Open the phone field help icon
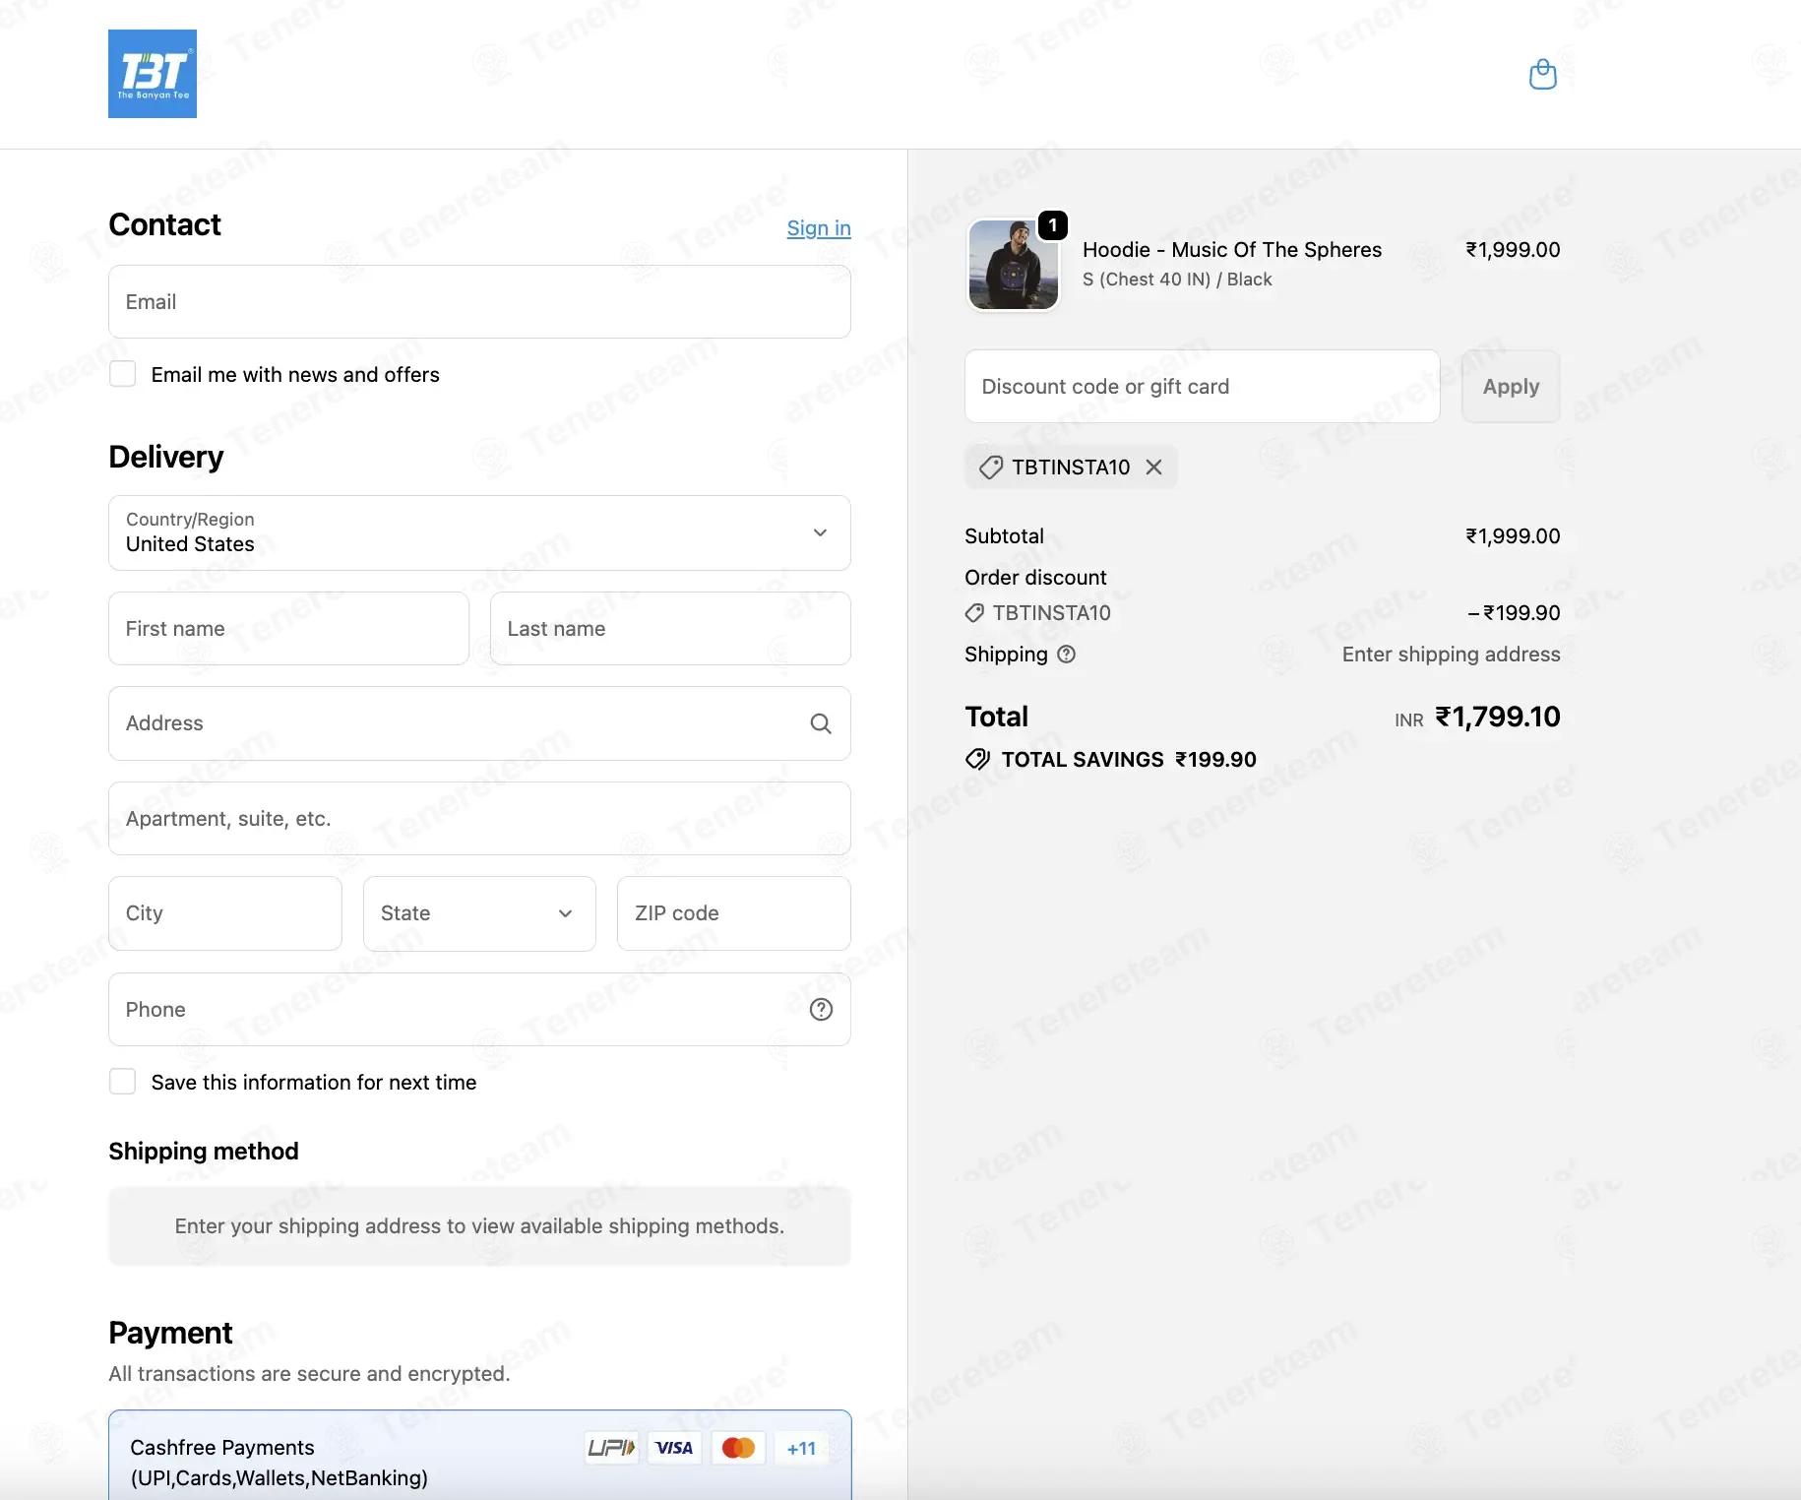 tap(821, 1010)
